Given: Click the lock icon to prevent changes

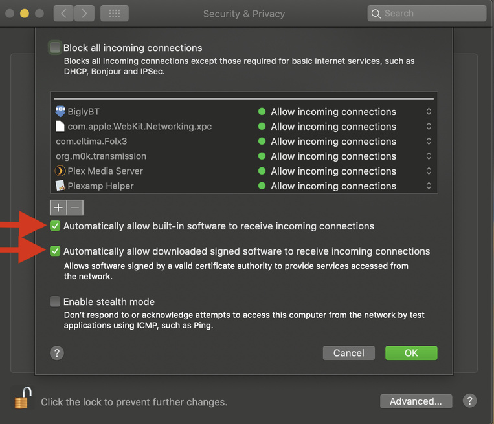Looking at the screenshot, I should (x=22, y=398).
